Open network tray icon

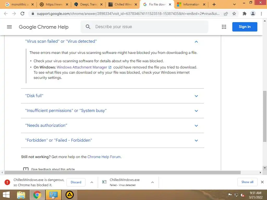[x=236, y=195]
